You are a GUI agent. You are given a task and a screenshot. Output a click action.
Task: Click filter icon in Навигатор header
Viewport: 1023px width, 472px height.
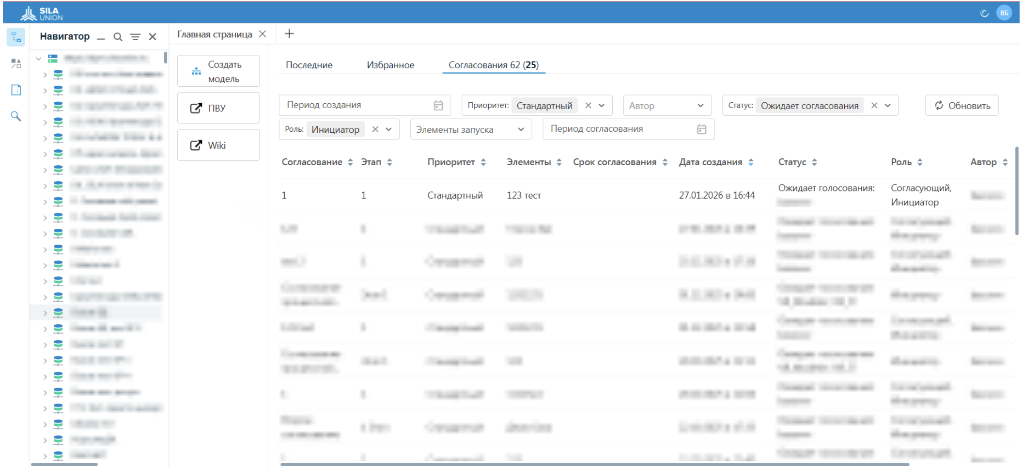135,36
